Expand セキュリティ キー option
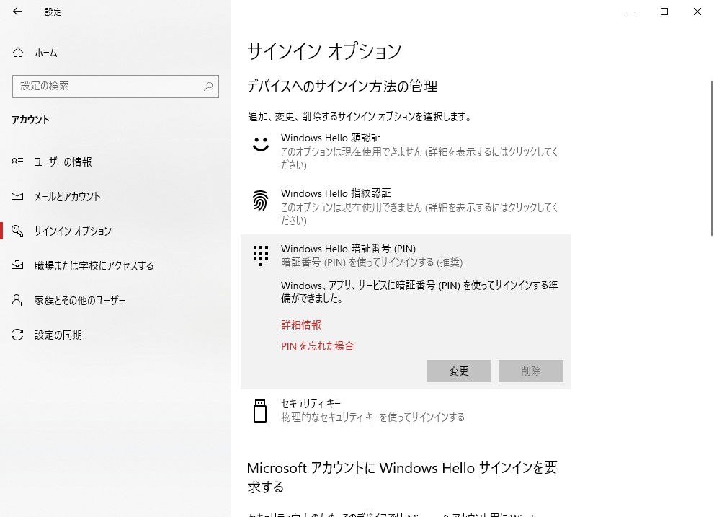This screenshot has height=517, width=714. pos(405,410)
